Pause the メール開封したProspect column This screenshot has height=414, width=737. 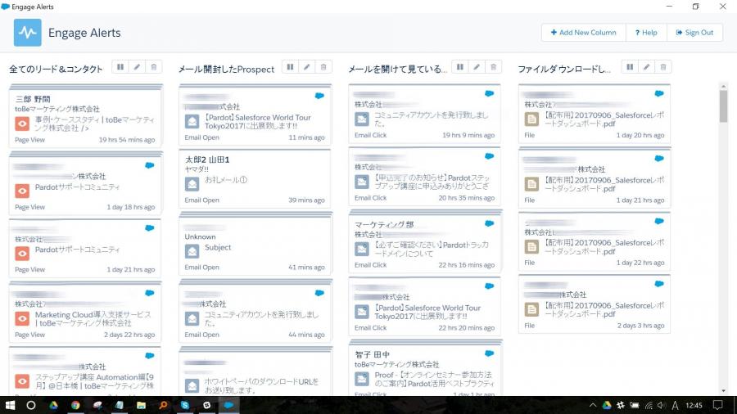click(x=290, y=67)
